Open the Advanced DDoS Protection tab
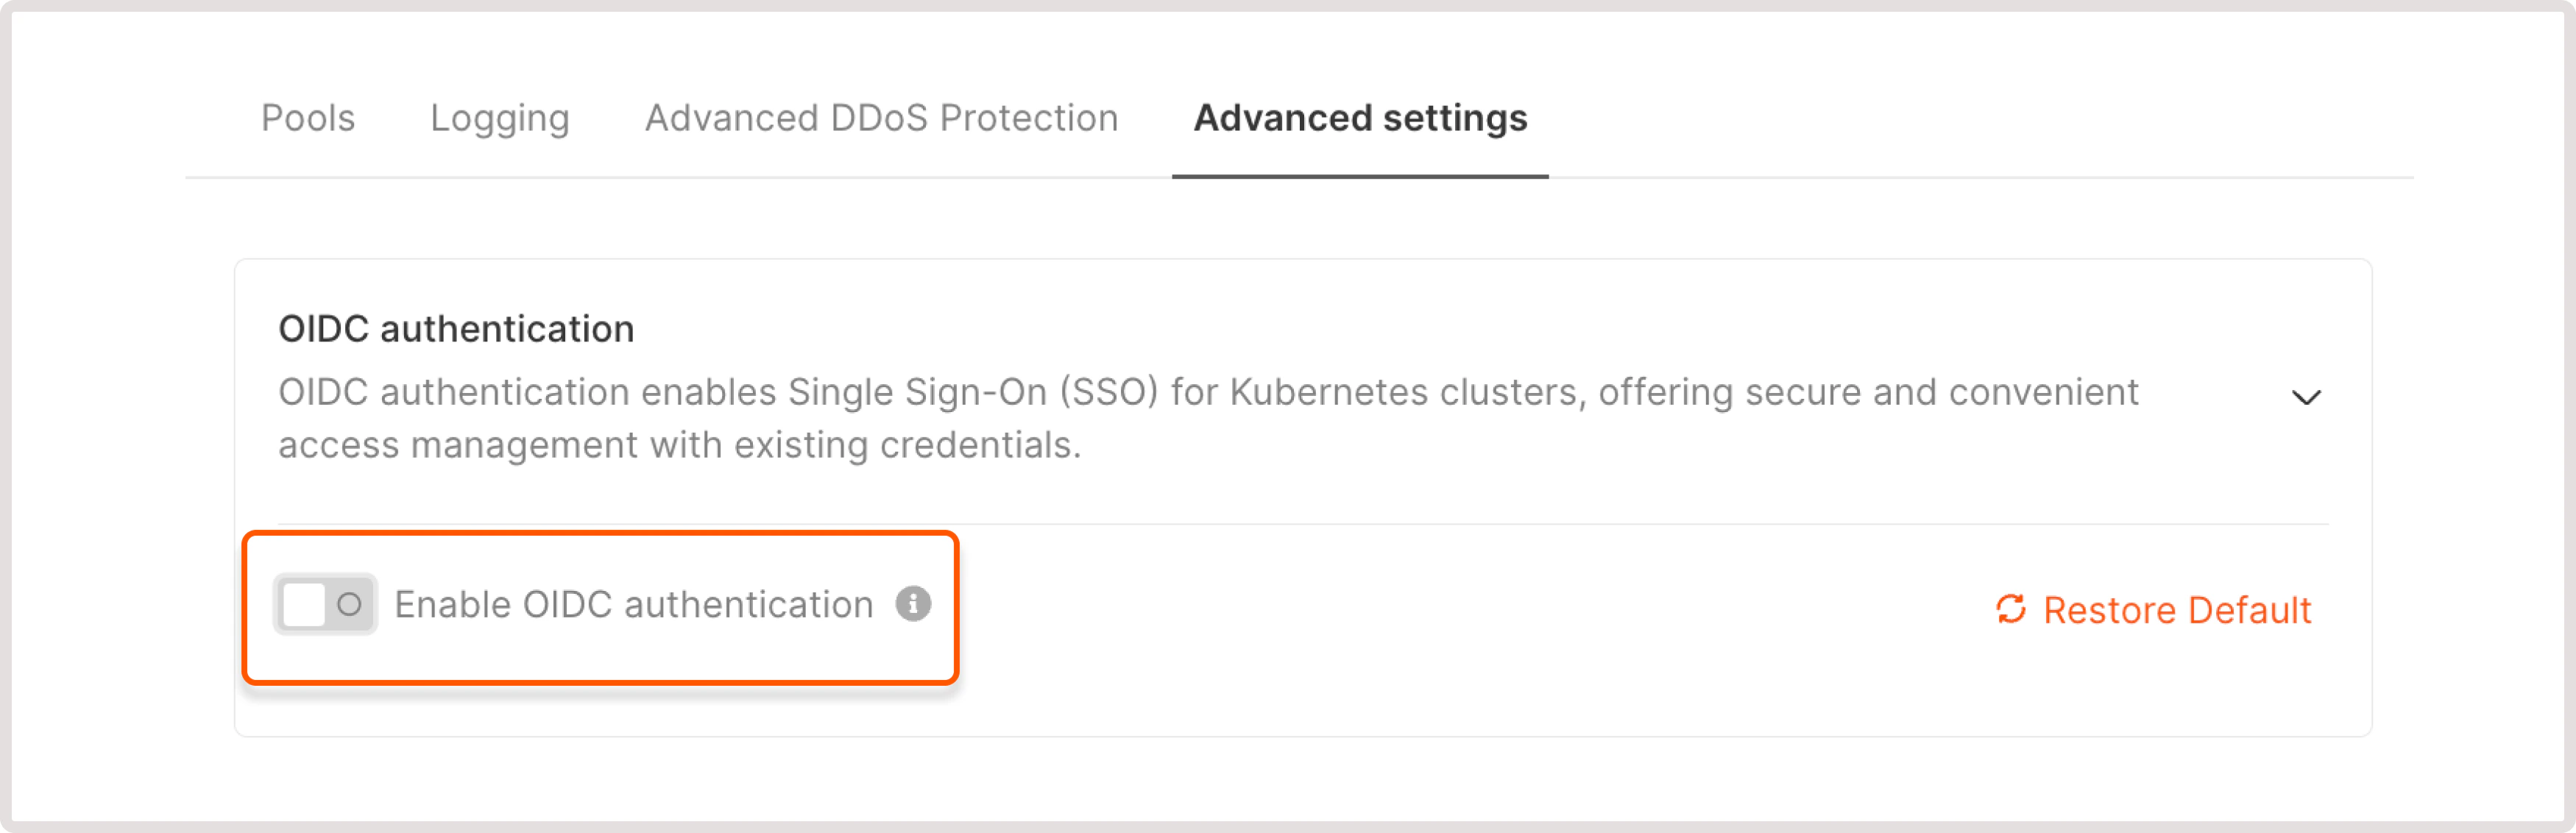 click(881, 118)
